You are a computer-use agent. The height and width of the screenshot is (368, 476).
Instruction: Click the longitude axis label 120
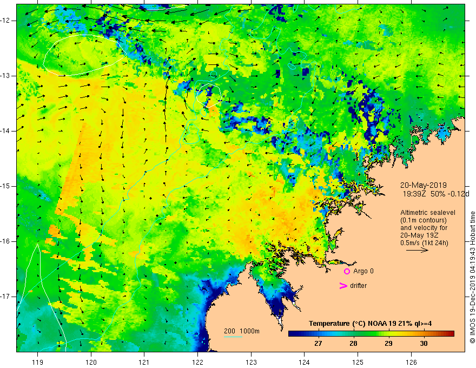91,362
